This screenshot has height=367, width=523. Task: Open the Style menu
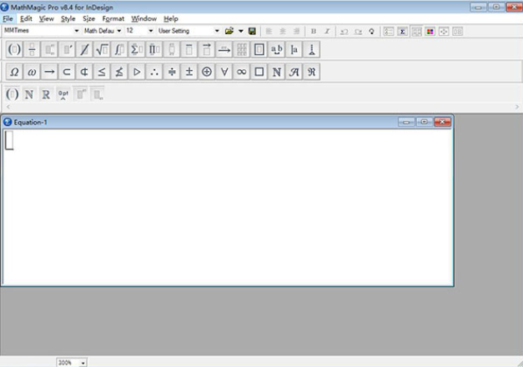tap(68, 18)
